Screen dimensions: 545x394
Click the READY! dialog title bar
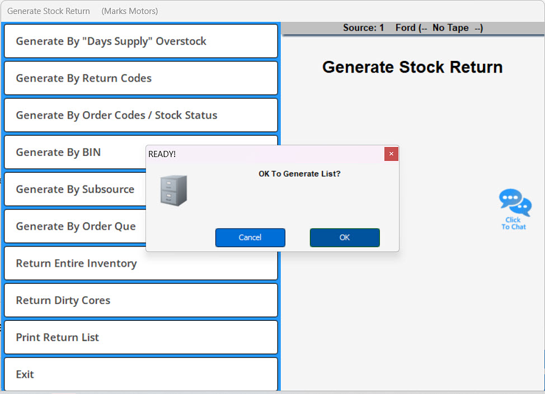263,154
